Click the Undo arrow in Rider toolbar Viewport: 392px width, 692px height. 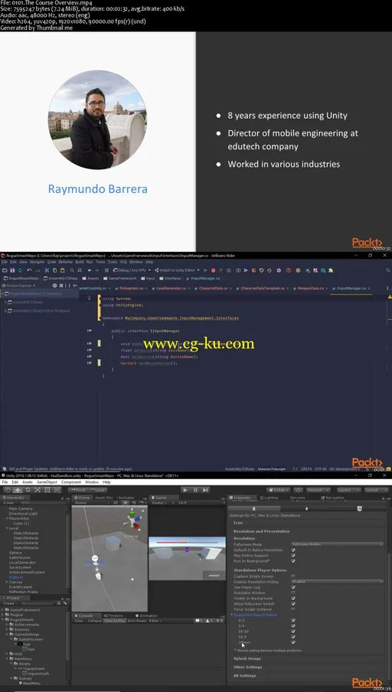click(29, 270)
